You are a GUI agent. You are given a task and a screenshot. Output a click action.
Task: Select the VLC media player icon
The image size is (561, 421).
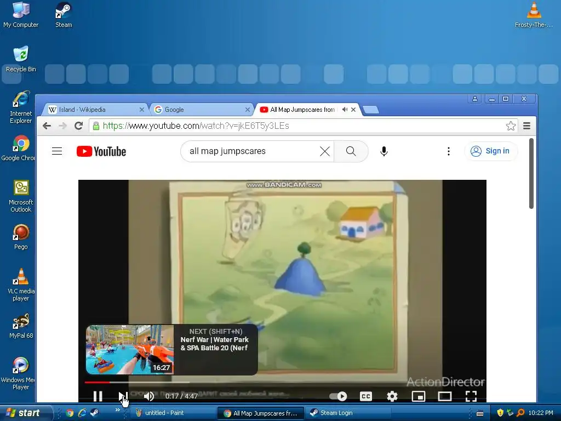coord(21,285)
